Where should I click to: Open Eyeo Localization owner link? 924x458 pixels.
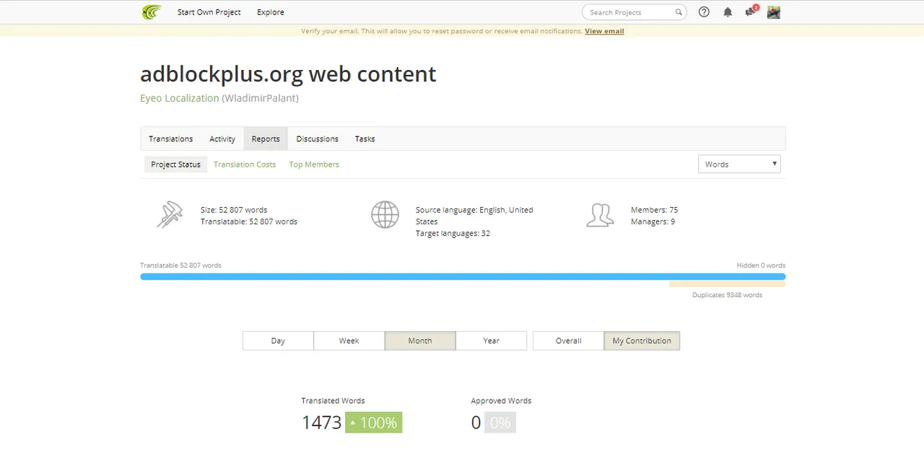click(x=179, y=98)
